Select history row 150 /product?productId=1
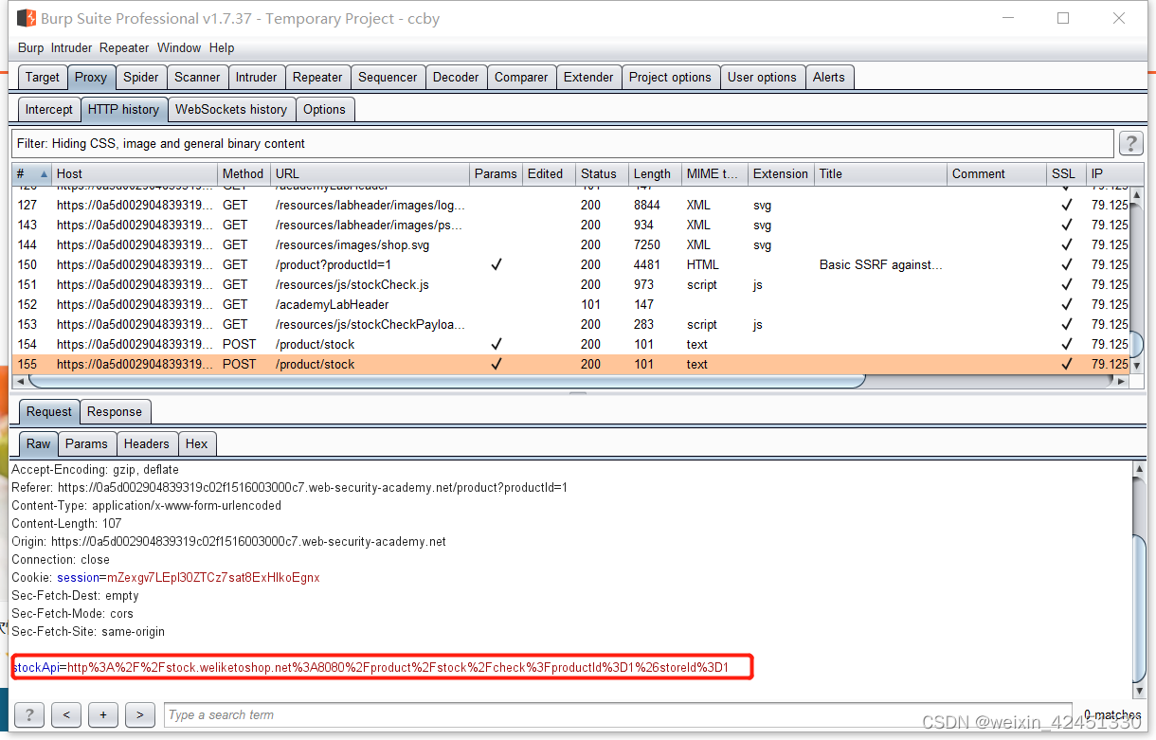This screenshot has width=1156, height=740. pyautogui.click(x=569, y=264)
